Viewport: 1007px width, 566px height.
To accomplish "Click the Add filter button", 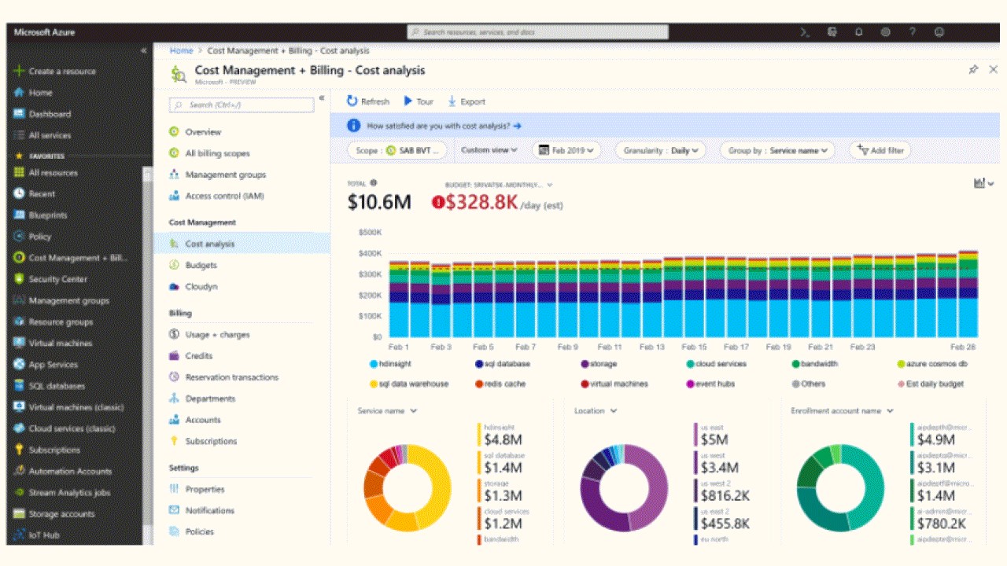I will coord(880,150).
